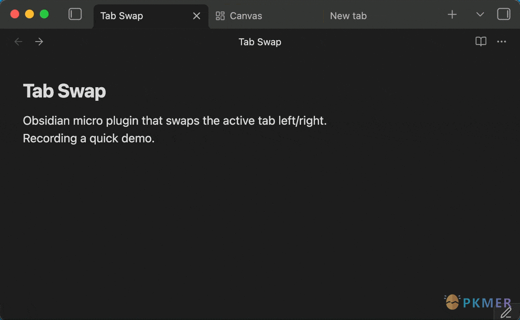Add a new tab with plus icon

[452, 15]
